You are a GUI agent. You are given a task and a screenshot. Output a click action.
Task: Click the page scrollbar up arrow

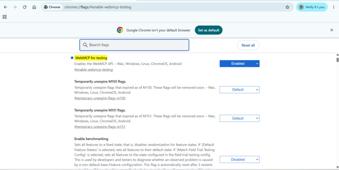[x=337, y=55]
